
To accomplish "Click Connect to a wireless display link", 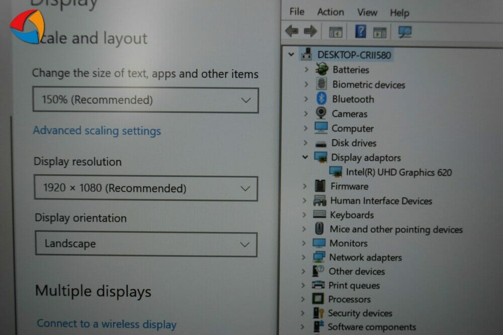I will point(107,324).
